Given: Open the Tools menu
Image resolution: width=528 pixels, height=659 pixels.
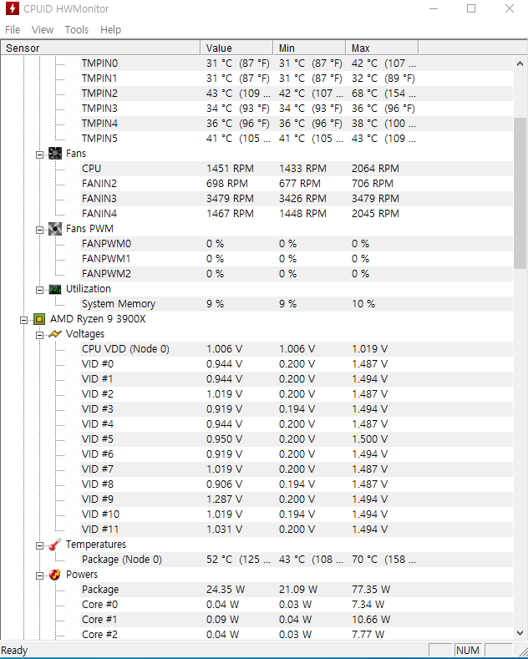Looking at the screenshot, I should point(77,29).
